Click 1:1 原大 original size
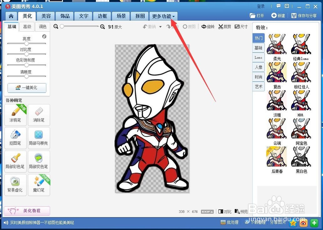Image resolution: width=323 pixels, height=230 pixels. (115, 27)
